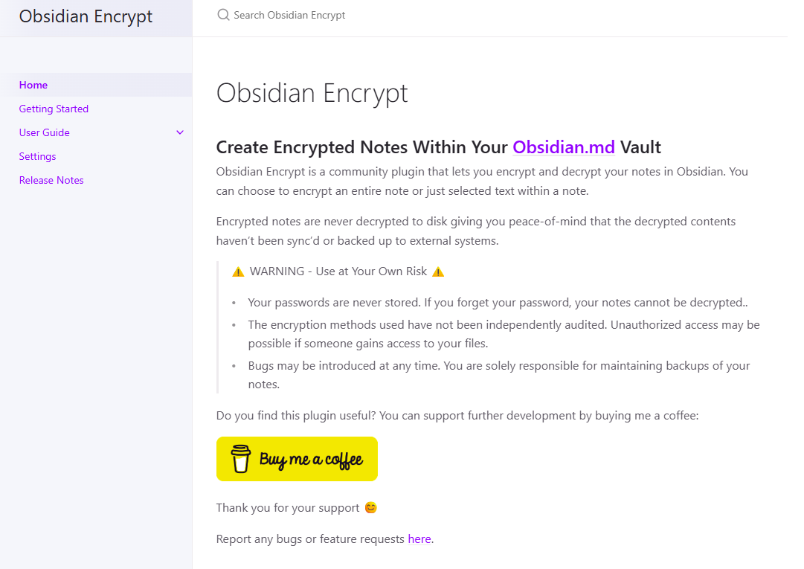Screen dimensions: 804x569
Task: Click the "here" bug report link
Action: point(419,539)
